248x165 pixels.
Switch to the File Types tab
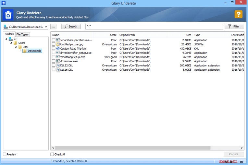click(22, 34)
